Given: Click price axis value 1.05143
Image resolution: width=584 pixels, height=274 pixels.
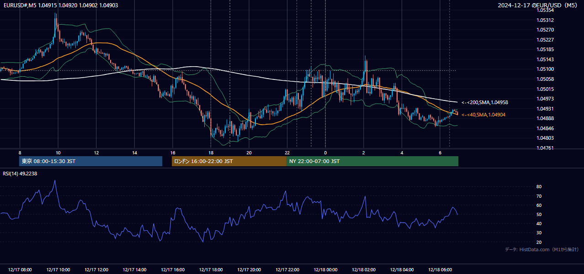Looking at the screenshot, I should click(x=545, y=59).
